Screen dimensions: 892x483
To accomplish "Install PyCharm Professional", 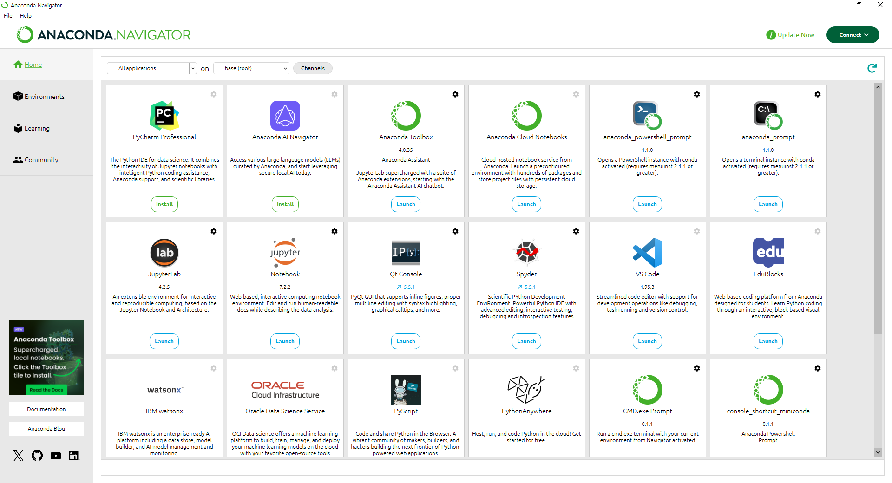I will click(164, 204).
